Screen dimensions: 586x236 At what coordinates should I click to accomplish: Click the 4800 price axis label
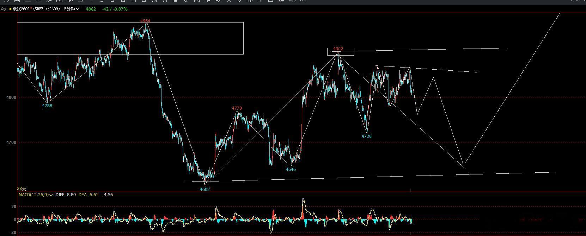11,97
